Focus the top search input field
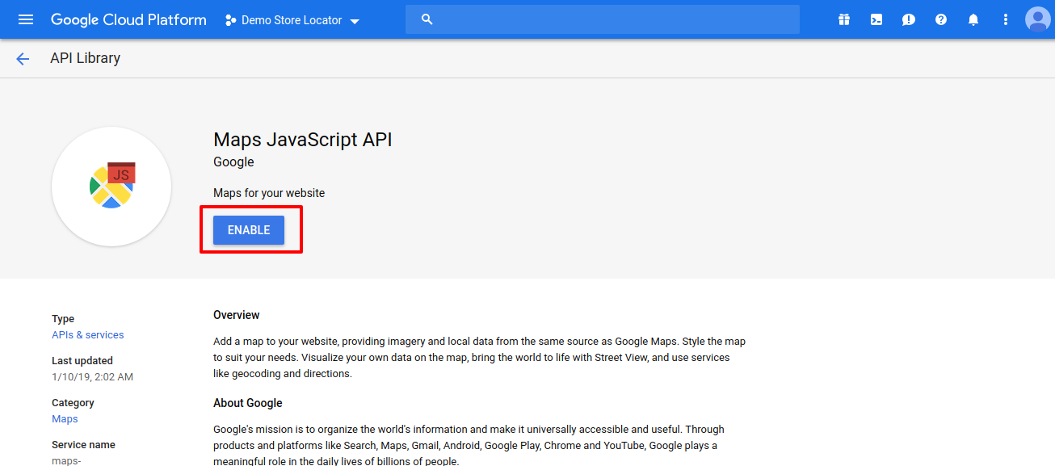This screenshot has height=466, width=1055. (614, 19)
